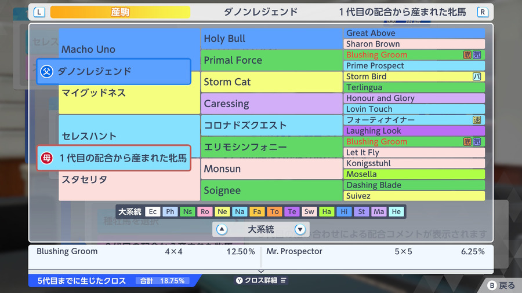The image size is (522, 293).
Task: Select the St lineage swatch
Action: 361,211
